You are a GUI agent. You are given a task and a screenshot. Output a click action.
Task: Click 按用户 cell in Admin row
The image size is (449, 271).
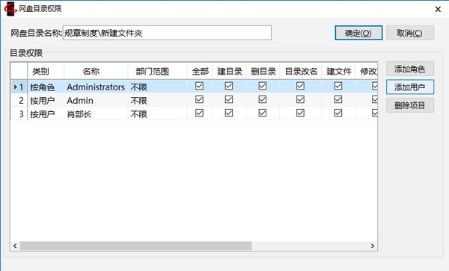(x=46, y=100)
